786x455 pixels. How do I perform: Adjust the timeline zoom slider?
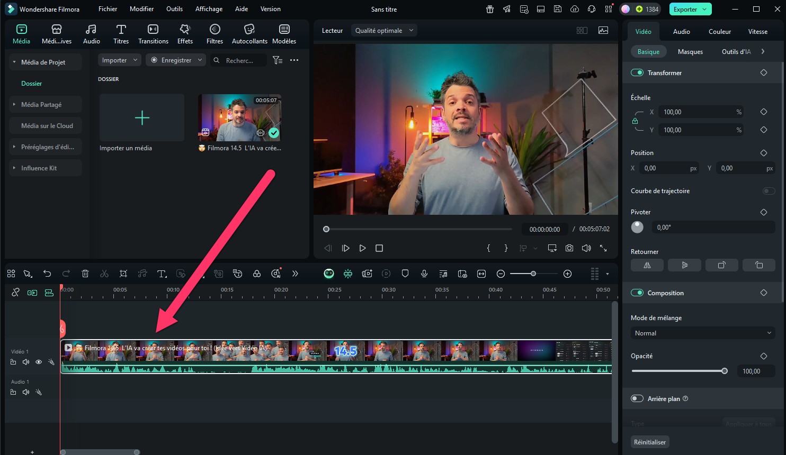pyautogui.click(x=533, y=274)
